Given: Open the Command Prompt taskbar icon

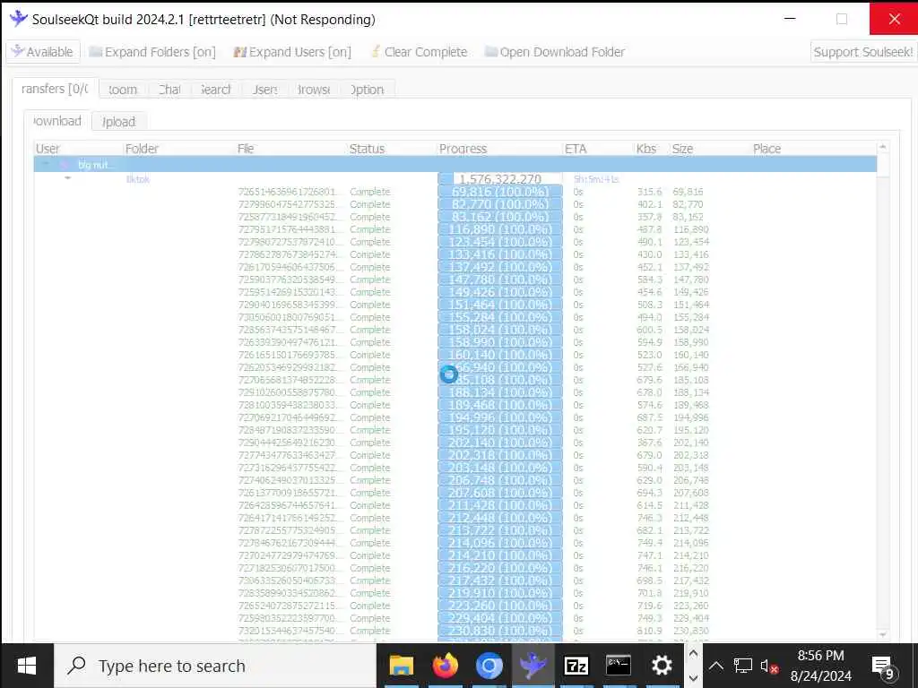Looking at the screenshot, I should (x=619, y=666).
